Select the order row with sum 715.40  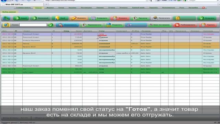coord(110,38)
